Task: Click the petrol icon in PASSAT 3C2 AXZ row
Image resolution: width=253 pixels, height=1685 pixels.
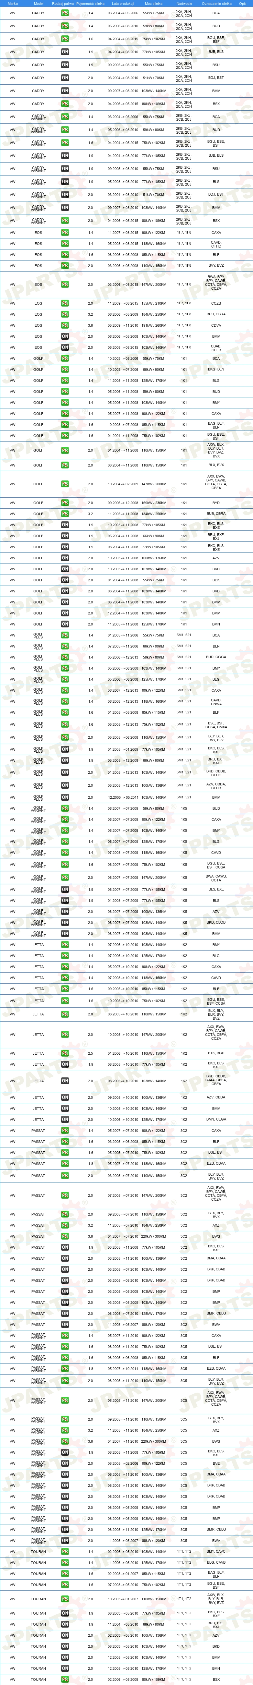Action: tap(65, 1225)
